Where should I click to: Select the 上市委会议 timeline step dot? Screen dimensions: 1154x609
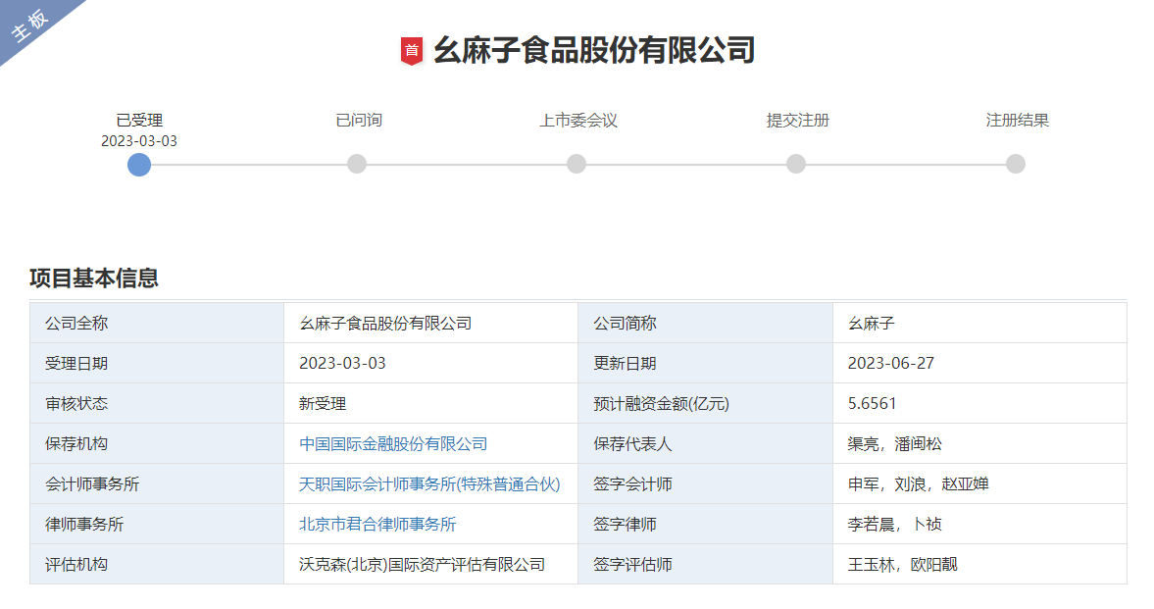tap(577, 164)
